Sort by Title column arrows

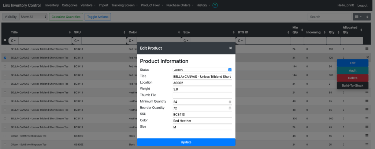click(70, 32)
